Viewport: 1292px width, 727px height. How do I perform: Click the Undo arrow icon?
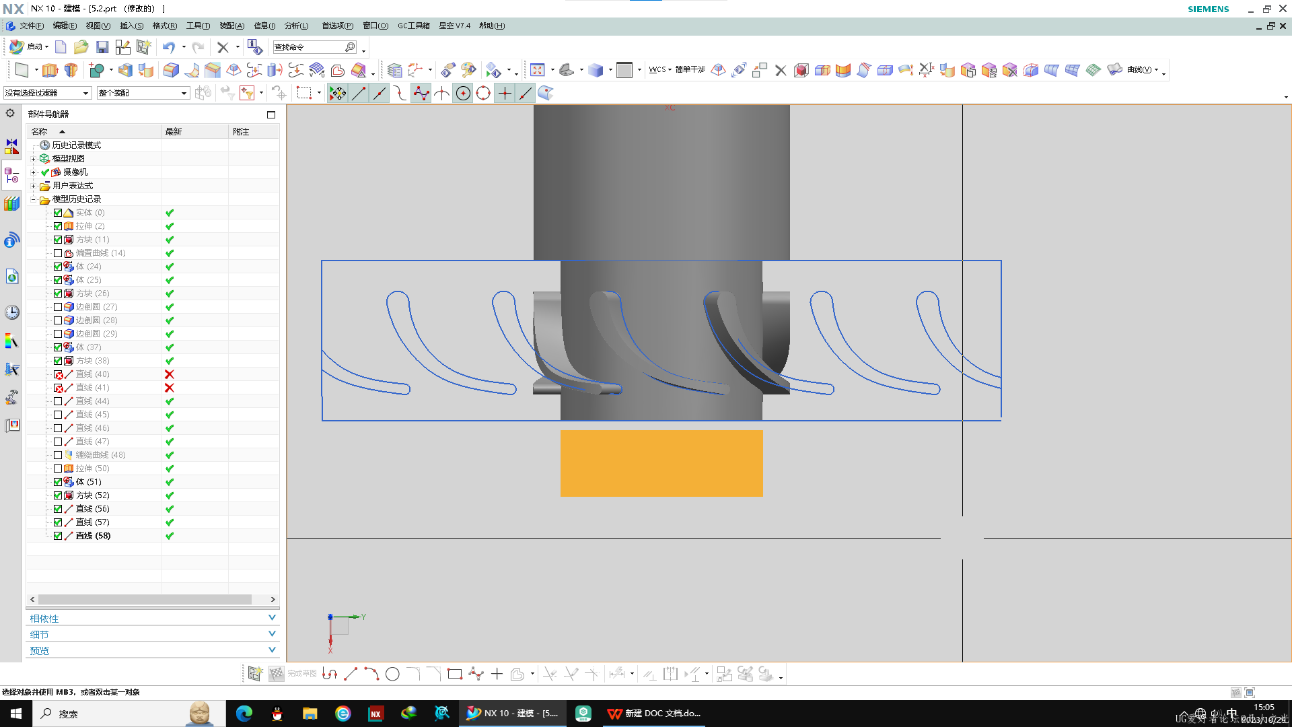pos(169,47)
